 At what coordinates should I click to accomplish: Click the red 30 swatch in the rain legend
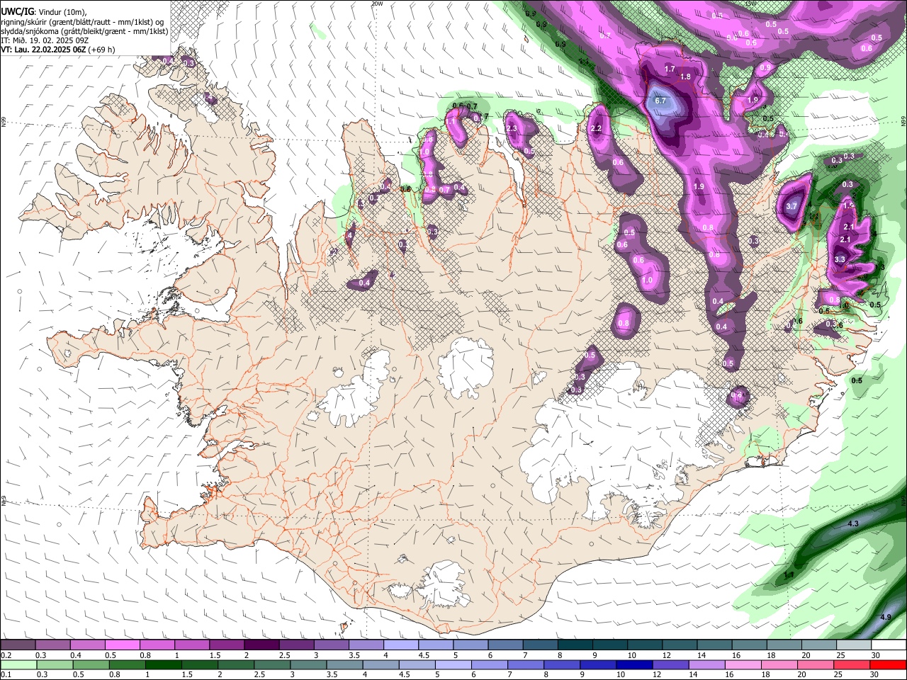pos(889,665)
